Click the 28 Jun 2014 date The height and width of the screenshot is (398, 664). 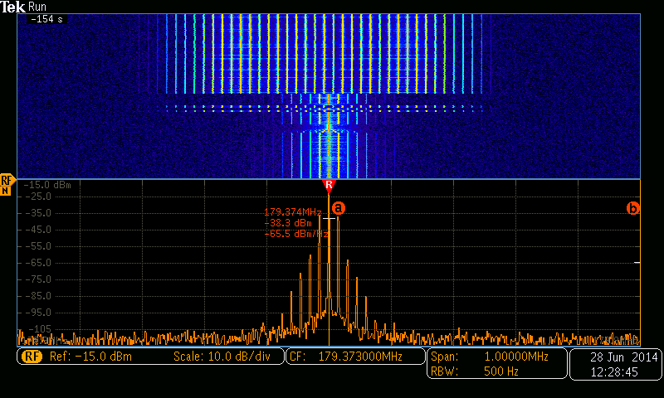624,357
